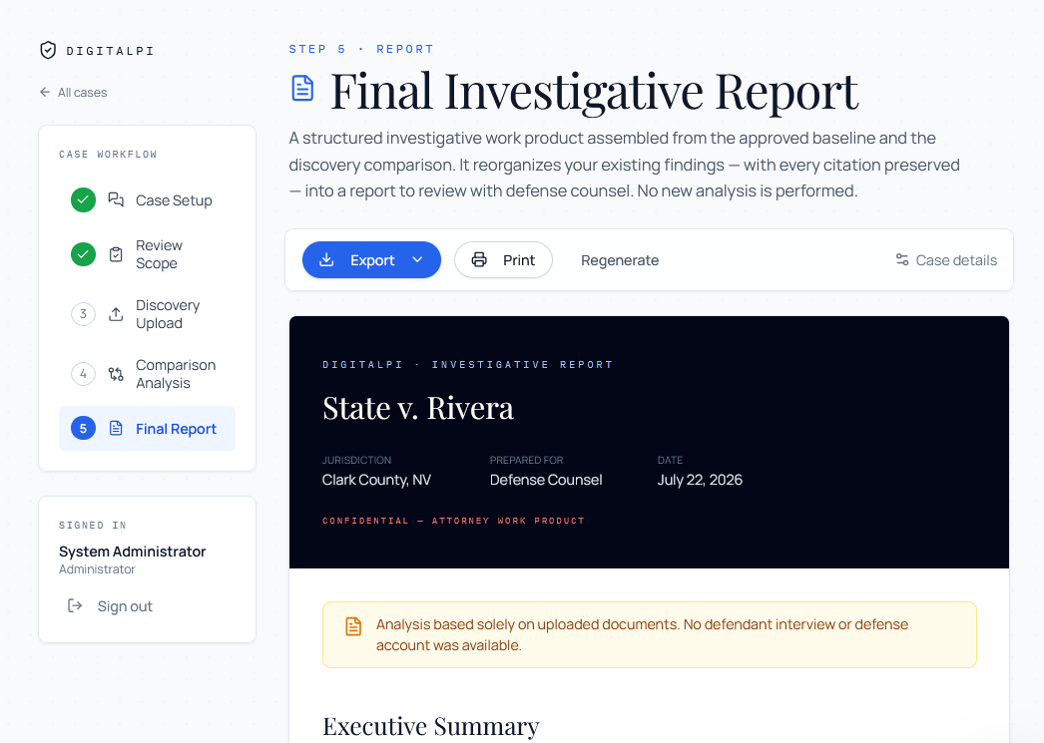Click the sign out arrow icon
Viewport: 1044px width, 743px height.
tap(75, 605)
